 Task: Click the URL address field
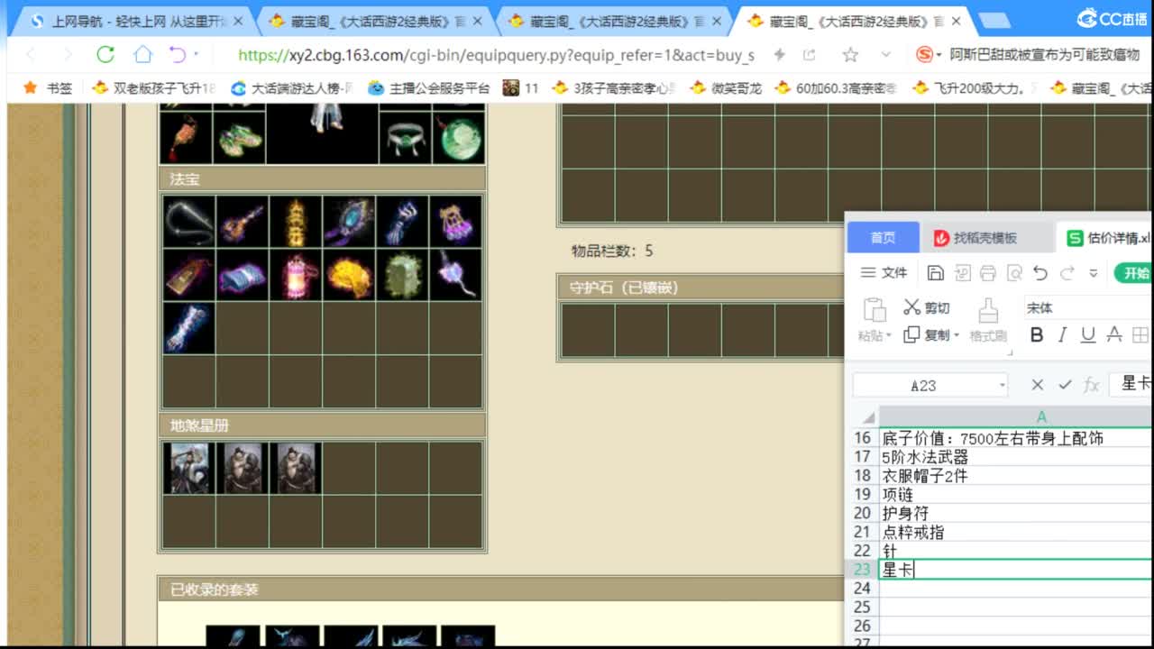tap(496, 55)
